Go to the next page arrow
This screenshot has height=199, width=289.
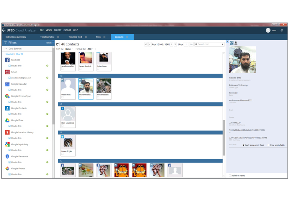[x=172, y=44]
